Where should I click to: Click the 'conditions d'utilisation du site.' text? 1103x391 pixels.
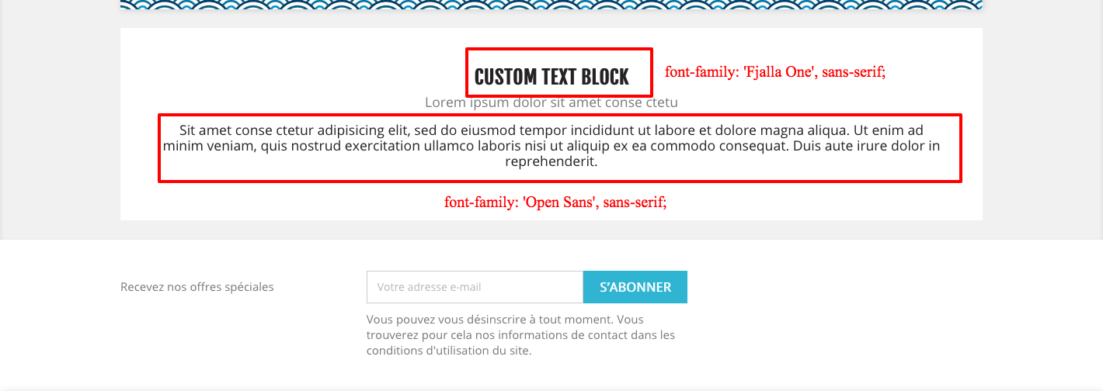pos(449,350)
